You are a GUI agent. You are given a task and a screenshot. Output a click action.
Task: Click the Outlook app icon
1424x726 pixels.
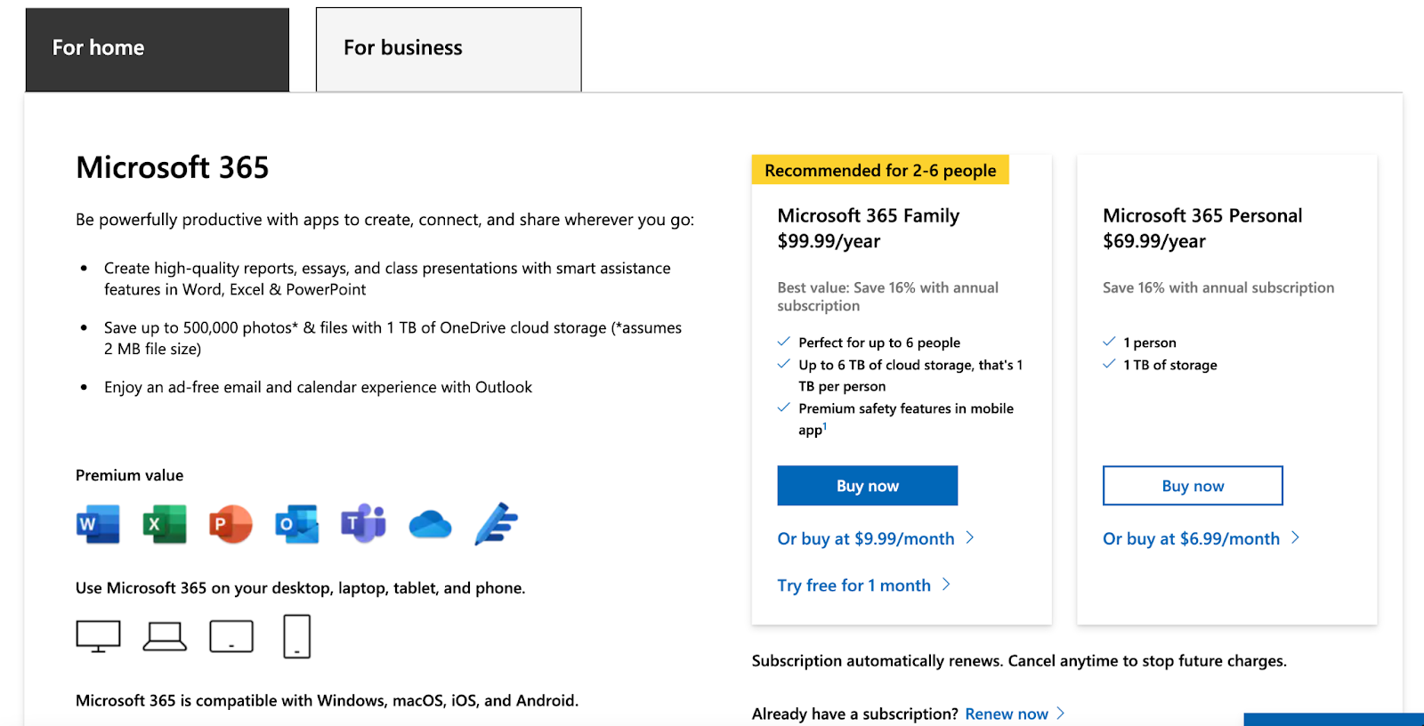(296, 524)
